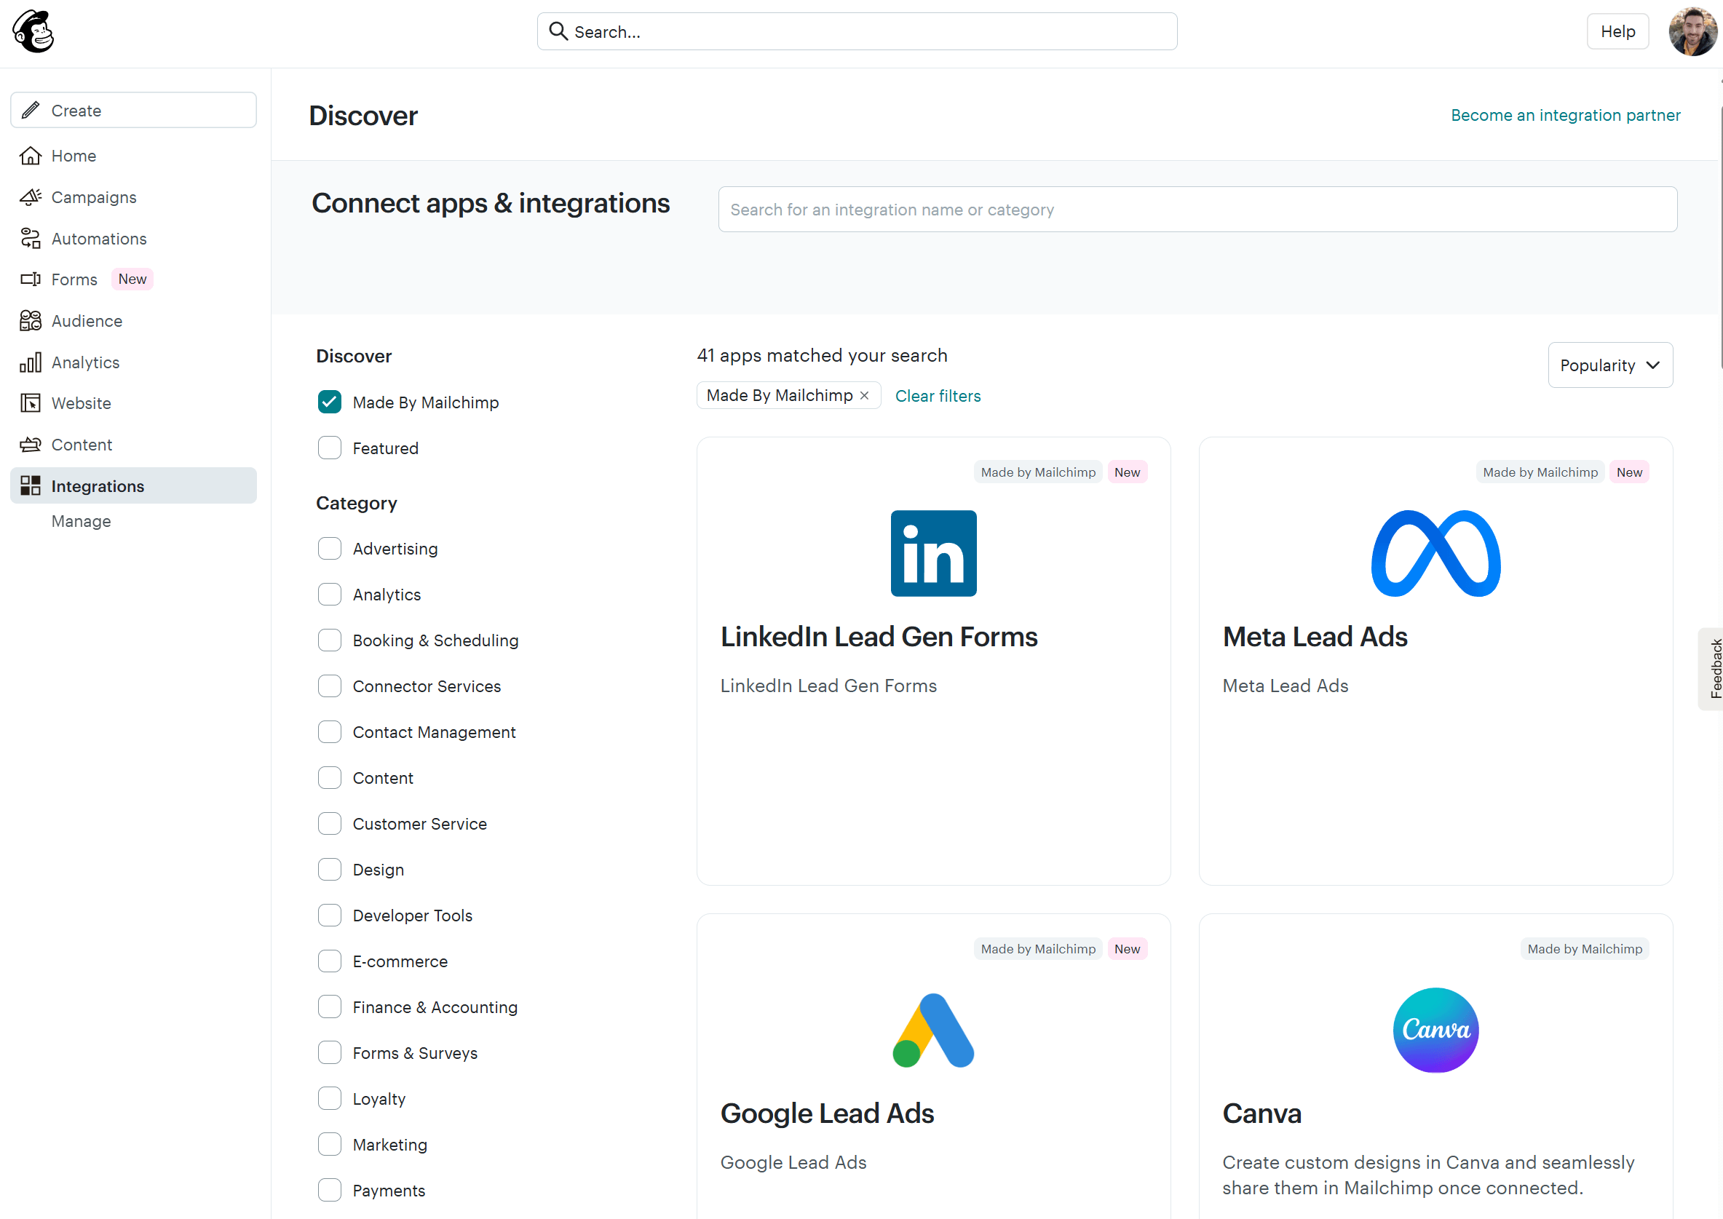Check the E-commerce category filter
Image resolution: width=1723 pixels, height=1219 pixels.
coord(330,961)
